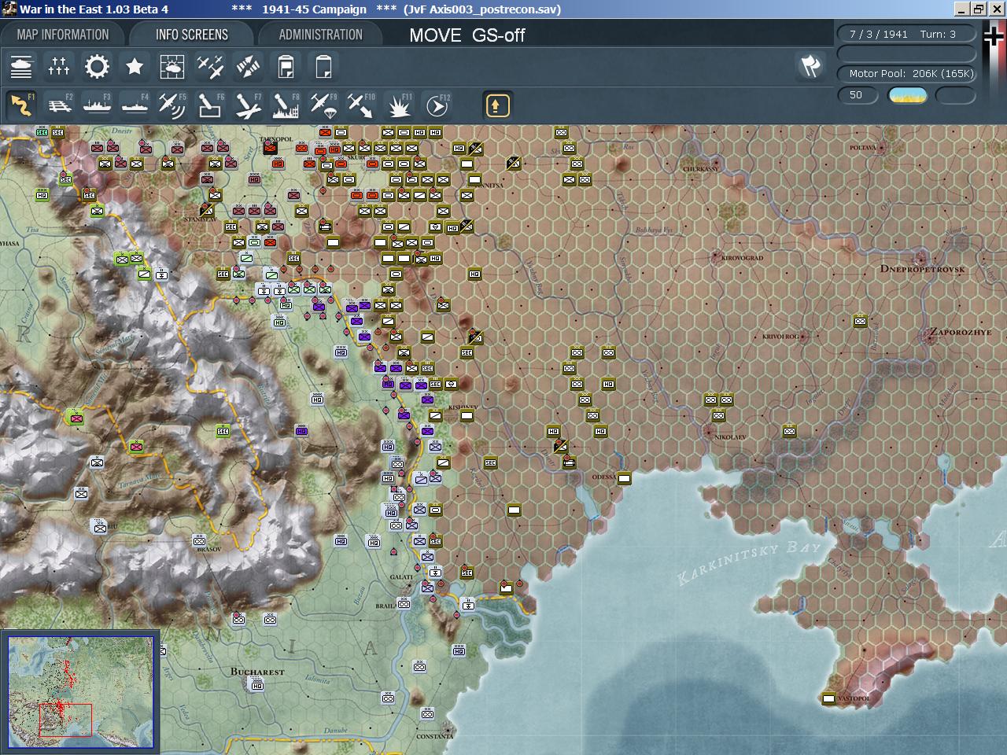1007x755 pixels.
Task: Click the white flags icon
Action: point(810,67)
